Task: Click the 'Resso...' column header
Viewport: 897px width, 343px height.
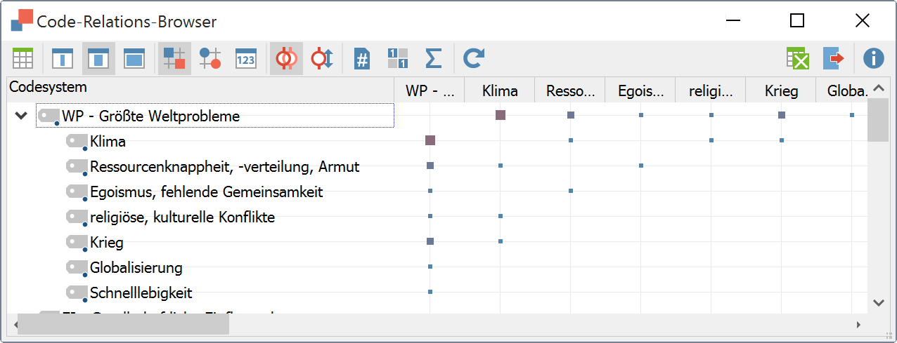Action: coord(570,90)
